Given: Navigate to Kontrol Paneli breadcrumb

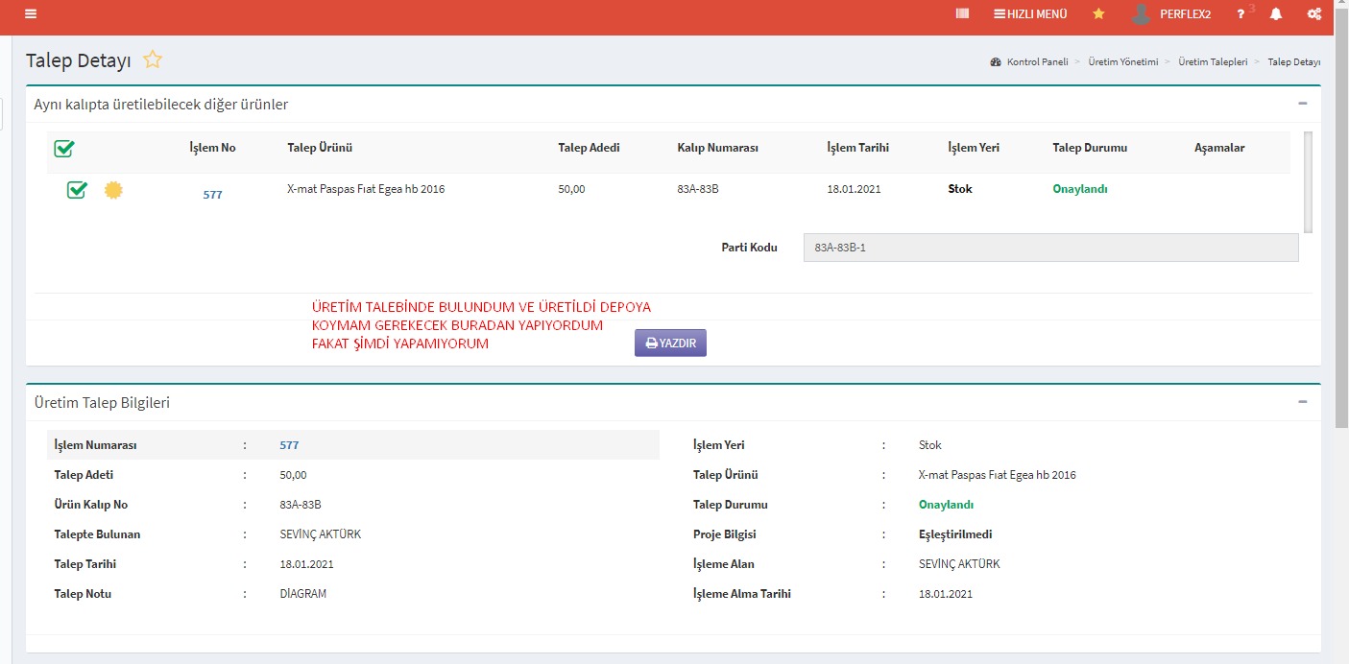Looking at the screenshot, I should point(1036,61).
